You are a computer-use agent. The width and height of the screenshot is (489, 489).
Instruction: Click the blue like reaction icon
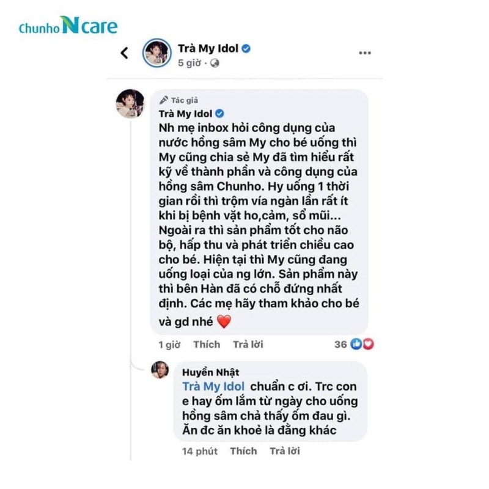(356, 344)
